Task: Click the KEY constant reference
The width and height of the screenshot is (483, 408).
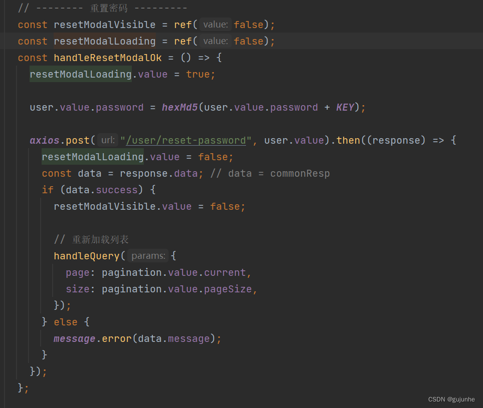Action: point(345,107)
